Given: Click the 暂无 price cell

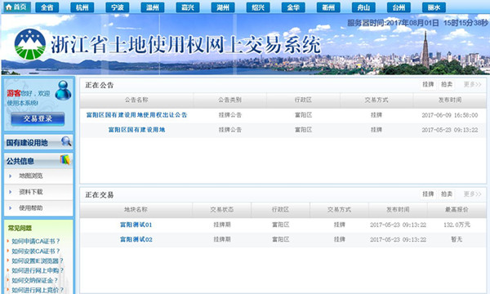Looking at the screenshot, I should (x=457, y=239).
